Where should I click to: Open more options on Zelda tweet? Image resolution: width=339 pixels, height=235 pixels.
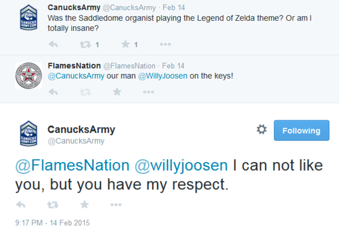(x=166, y=44)
